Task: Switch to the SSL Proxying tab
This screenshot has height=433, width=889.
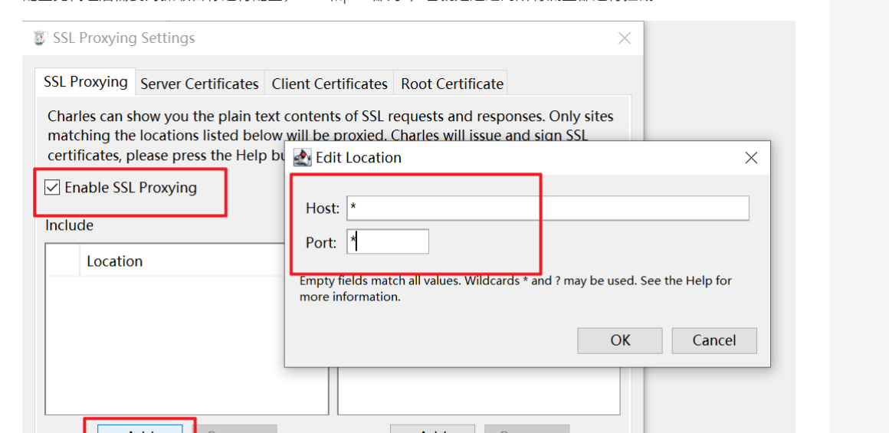Action: (86, 81)
